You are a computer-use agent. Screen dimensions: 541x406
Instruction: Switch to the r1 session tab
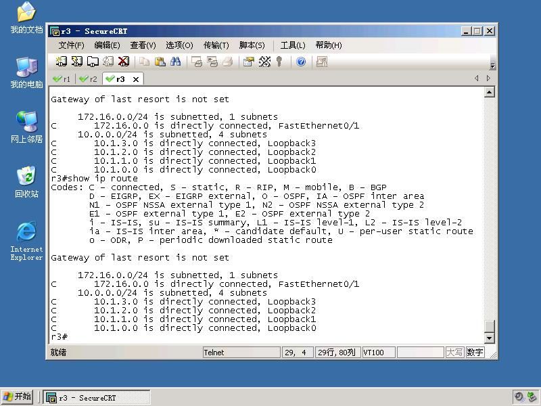click(x=62, y=79)
